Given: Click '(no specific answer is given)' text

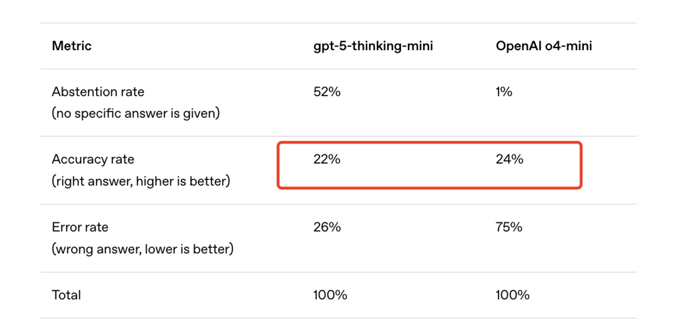Looking at the screenshot, I should click(136, 114).
